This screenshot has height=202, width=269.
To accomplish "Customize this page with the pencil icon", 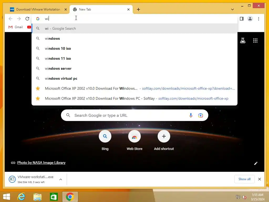I will click(256, 163).
